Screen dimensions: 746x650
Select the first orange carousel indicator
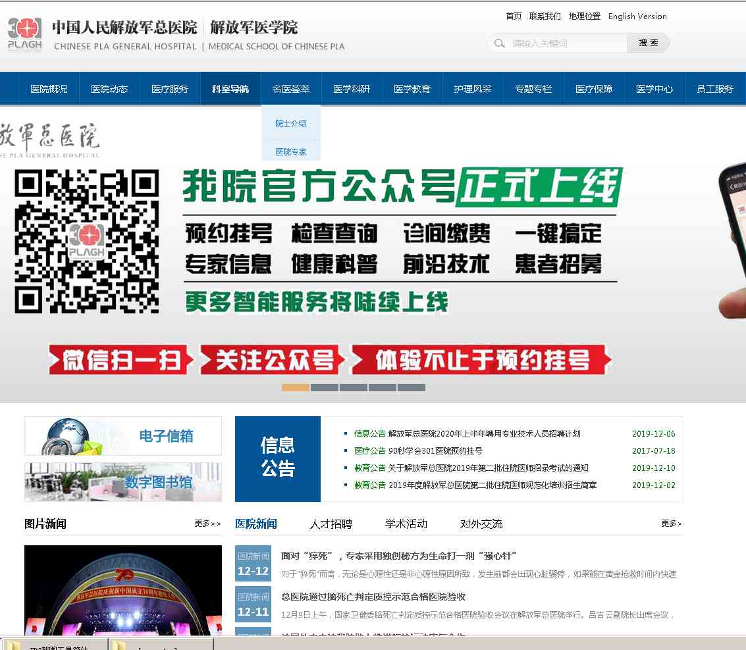pyautogui.click(x=295, y=387)
